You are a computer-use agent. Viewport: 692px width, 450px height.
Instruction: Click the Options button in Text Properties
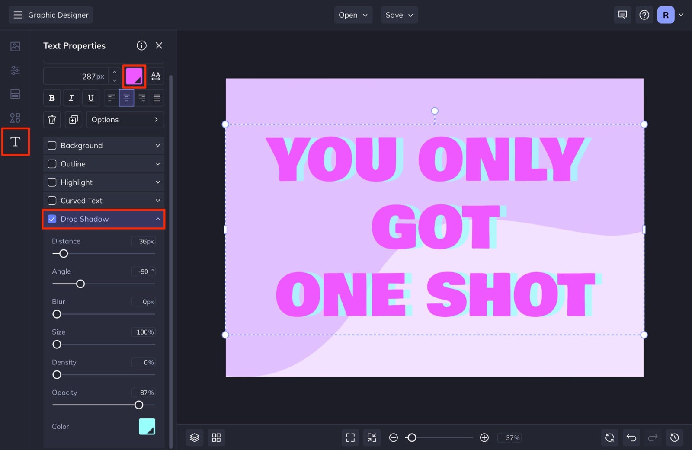coord(125,119)
